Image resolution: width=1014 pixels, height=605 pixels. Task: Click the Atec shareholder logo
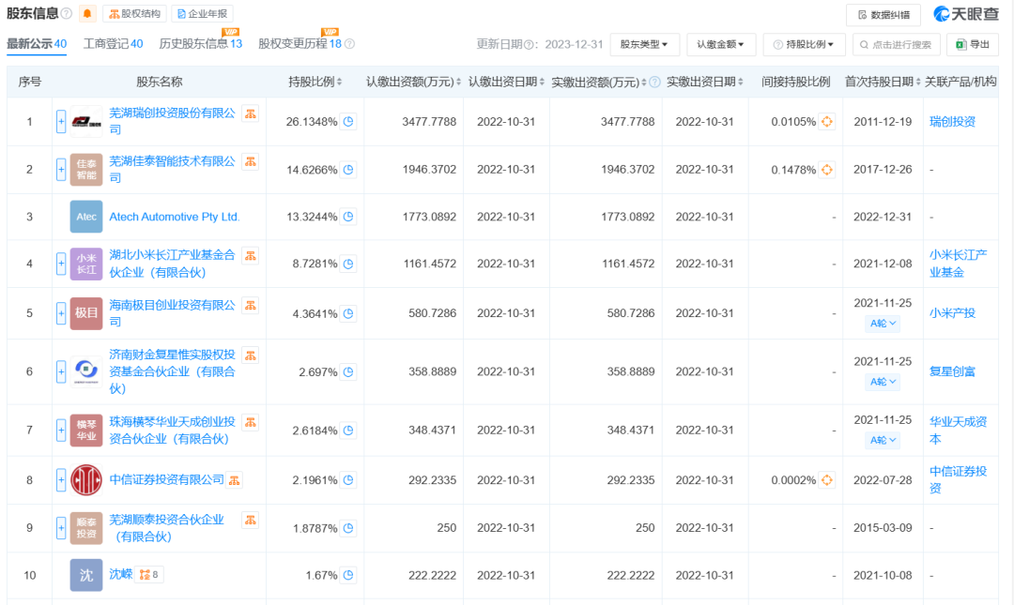pos(86,217)
